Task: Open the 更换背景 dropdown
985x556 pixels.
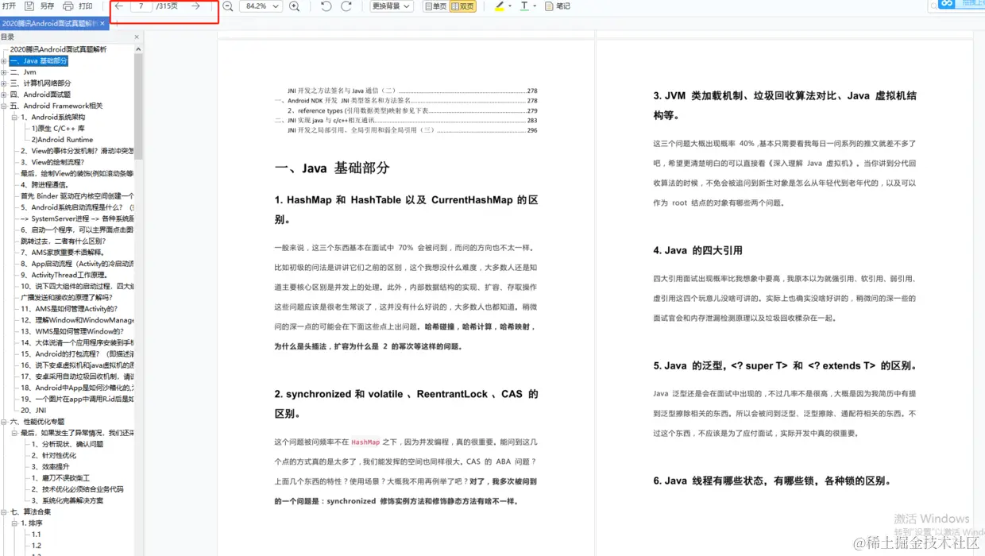Action: [392, 6]
